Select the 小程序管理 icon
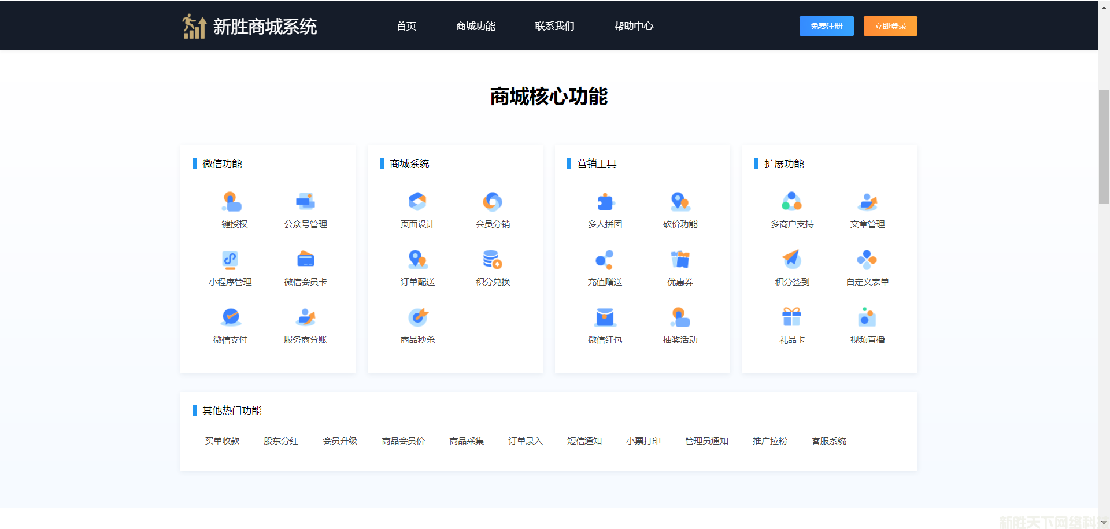The height and width of the screenshot is (529, 1110). 231,260
